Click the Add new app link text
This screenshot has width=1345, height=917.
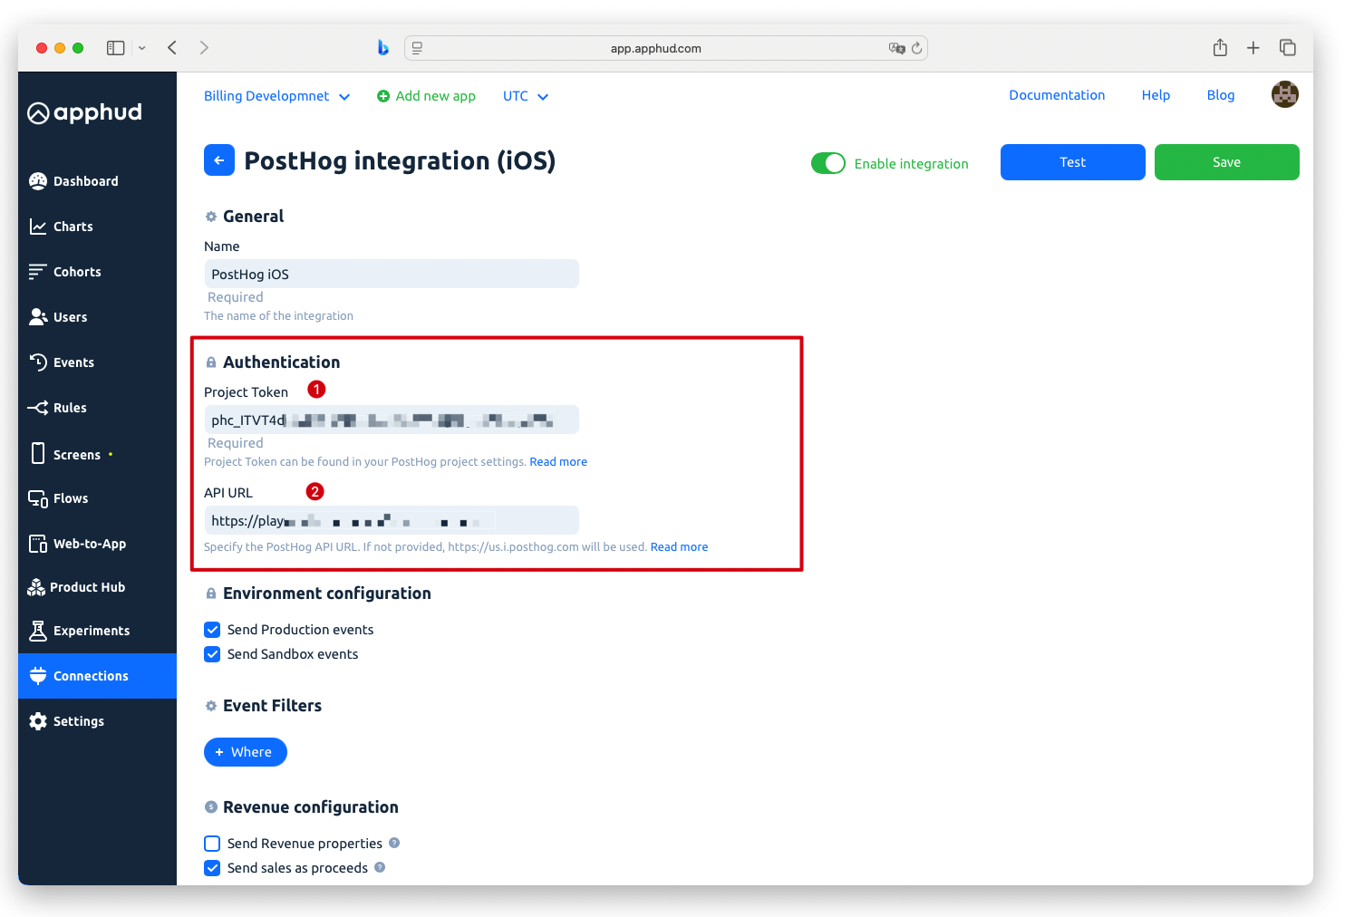(436, 96)
